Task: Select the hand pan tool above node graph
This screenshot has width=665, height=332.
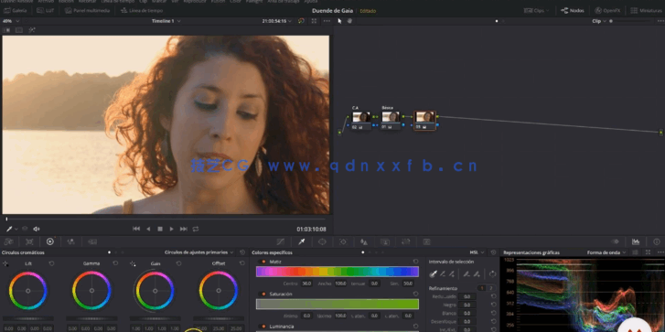Action: coord(350,21)
